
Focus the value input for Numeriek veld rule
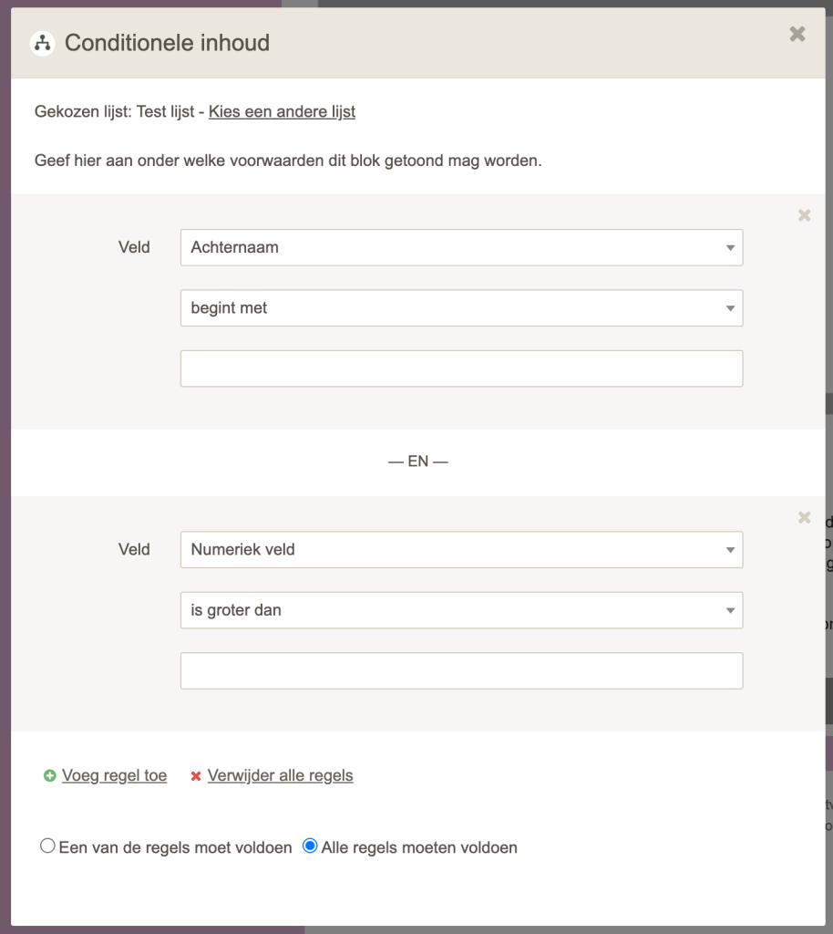tap(461, 670)
